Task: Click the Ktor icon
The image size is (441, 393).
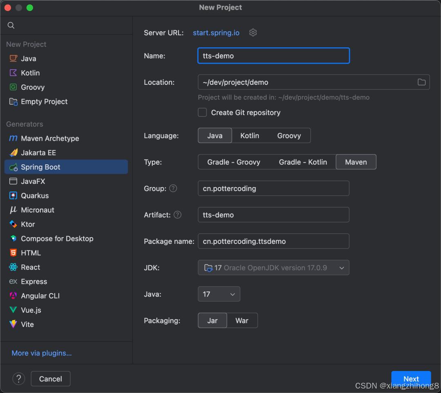Action: [13, 224]
